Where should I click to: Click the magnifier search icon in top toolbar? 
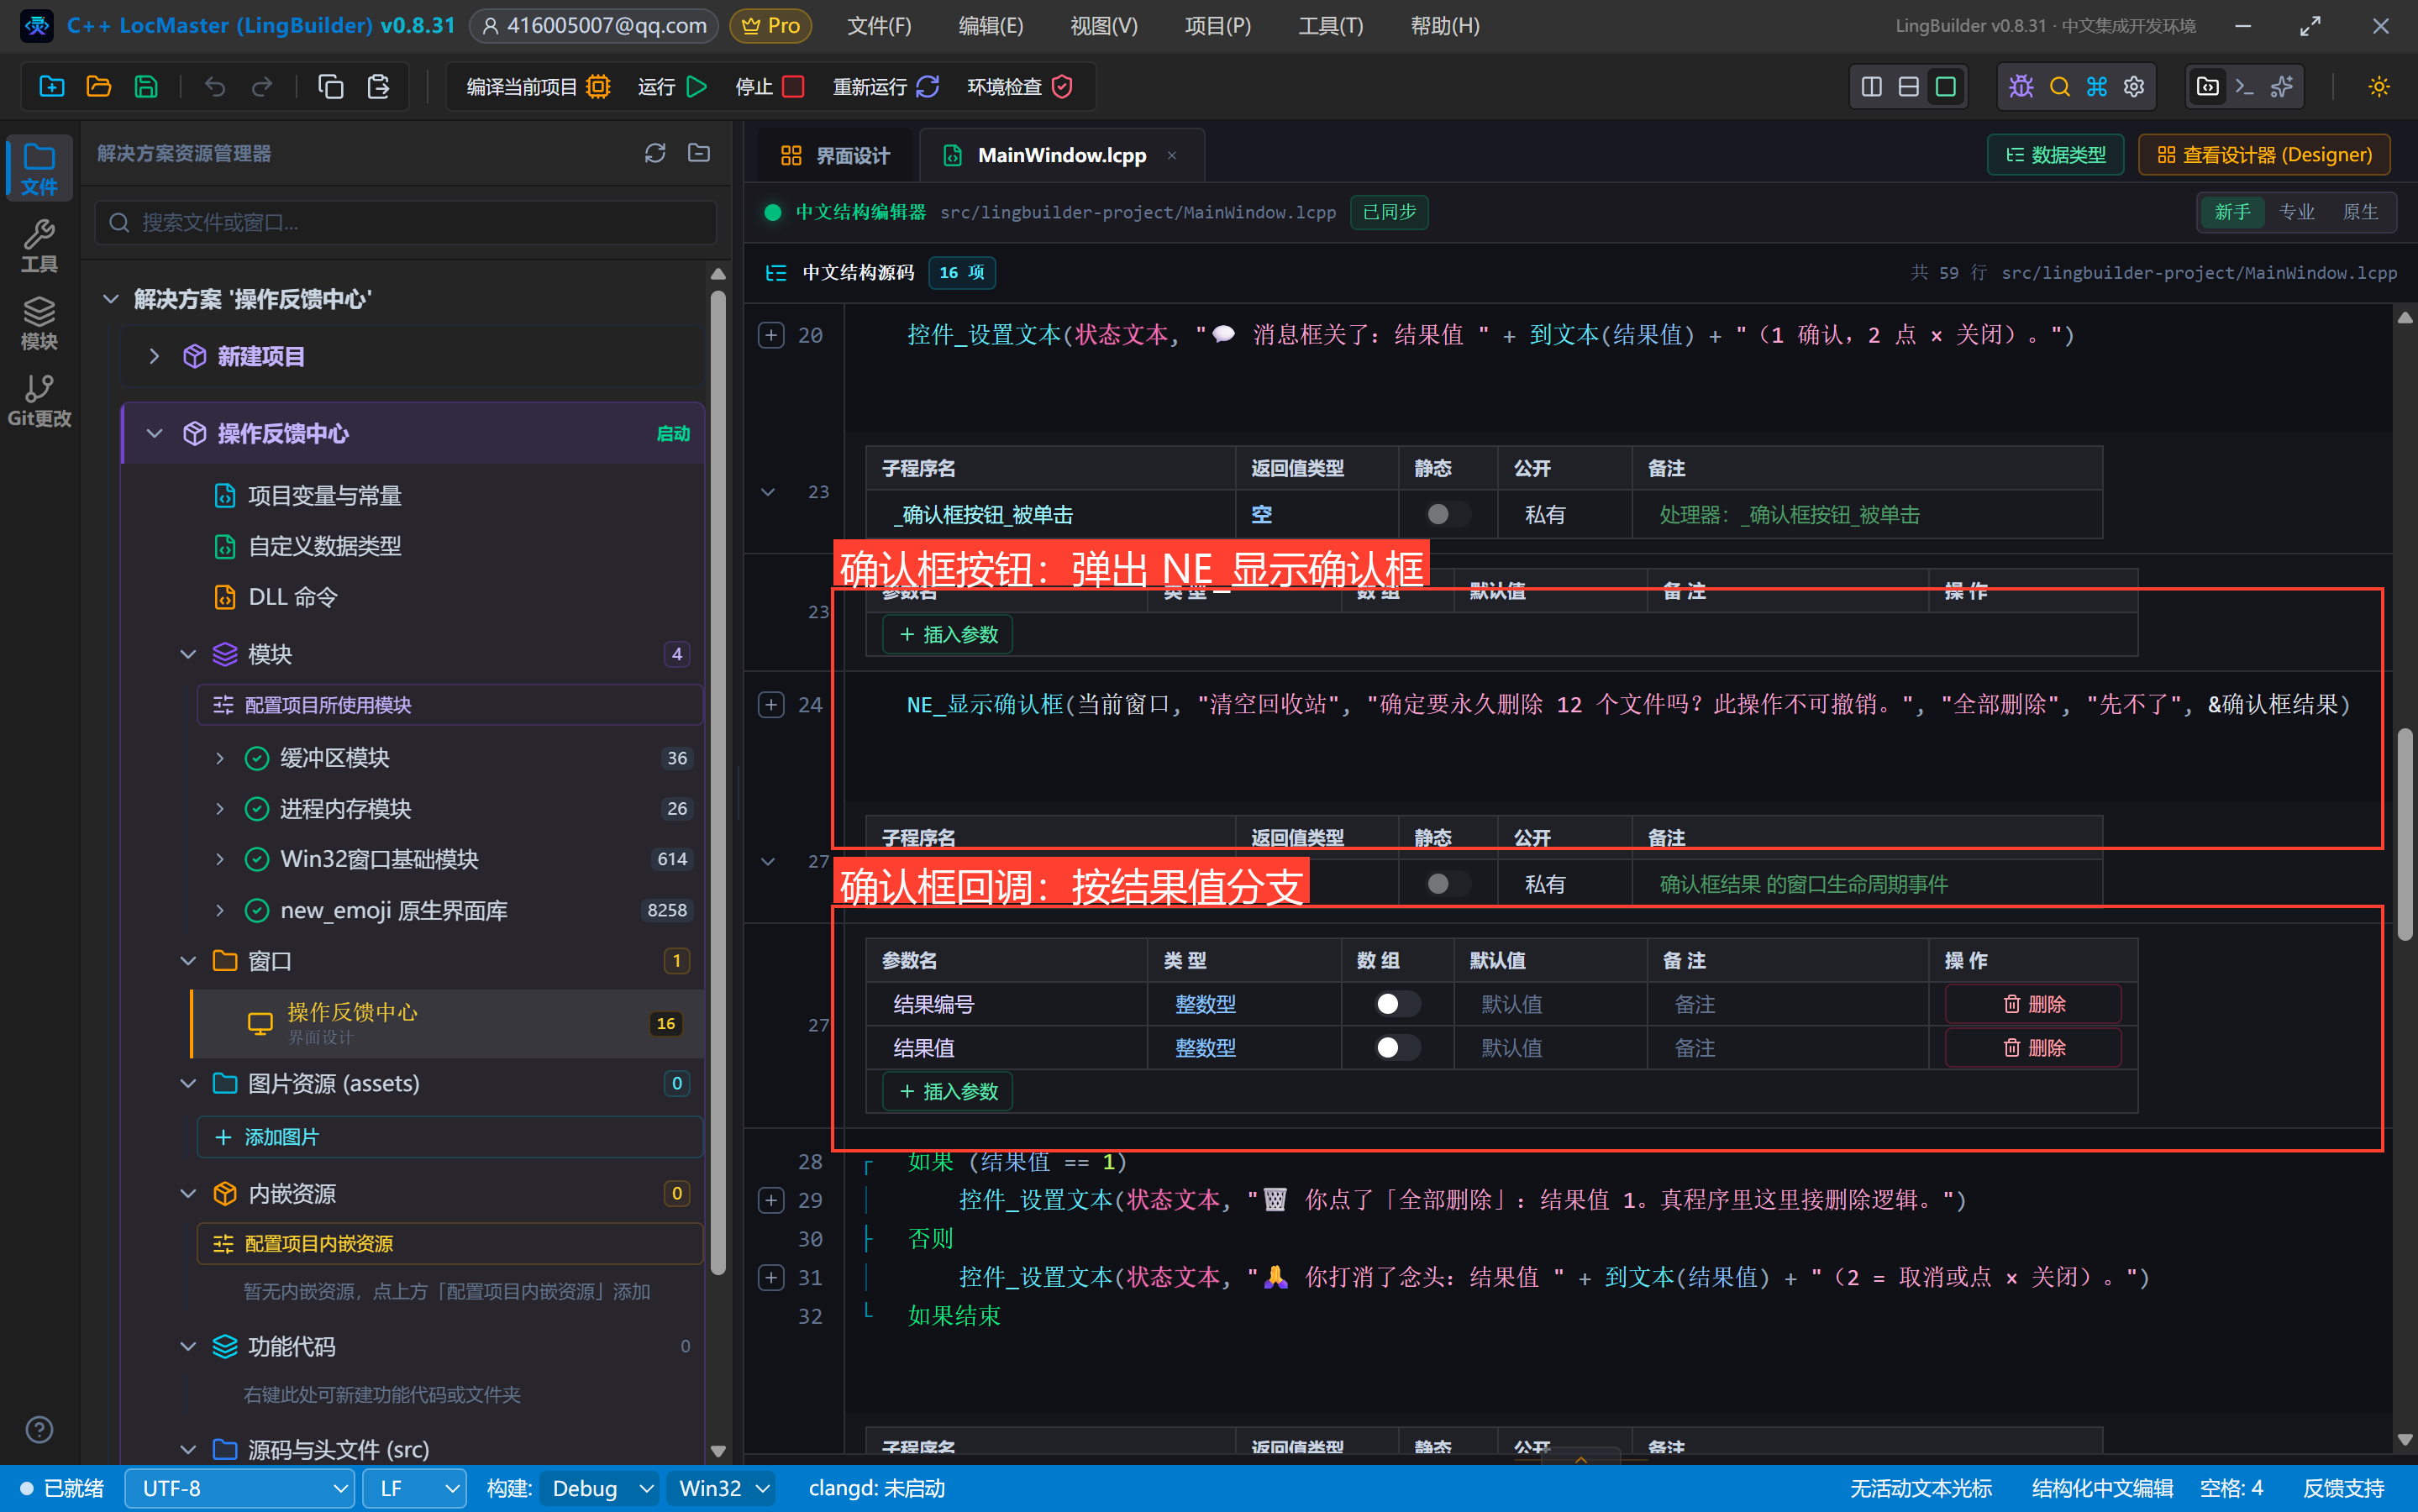2059,87
